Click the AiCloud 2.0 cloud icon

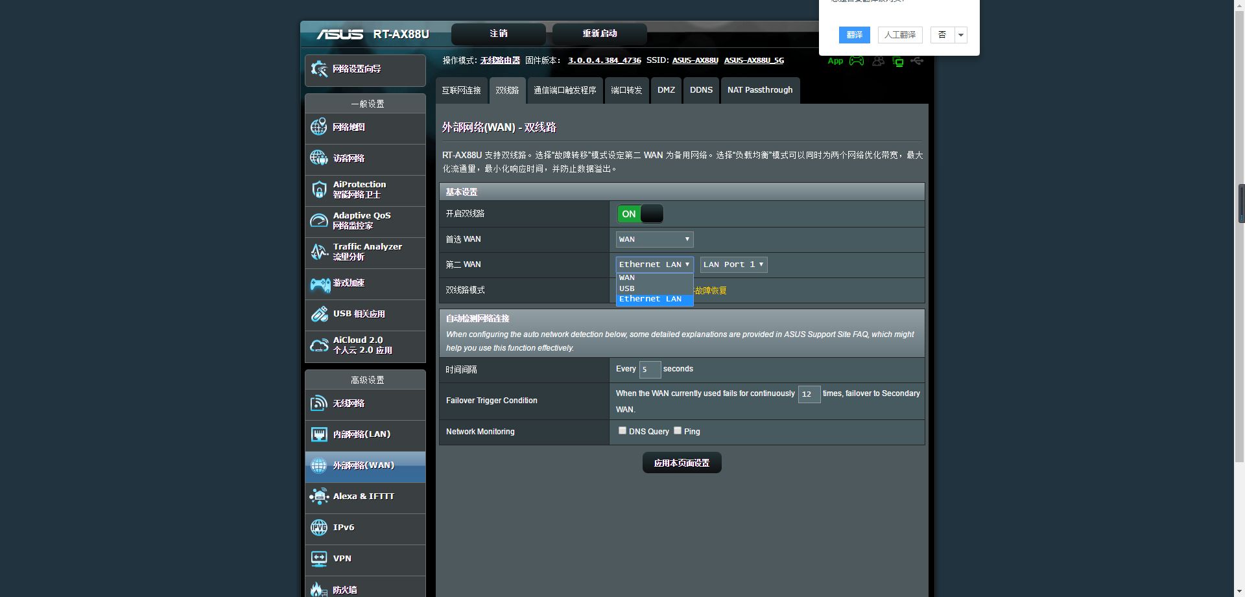click(x=319, y=345)
